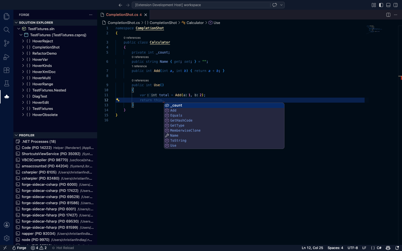Open Copilot status icon in status bar

click(388, 248)
